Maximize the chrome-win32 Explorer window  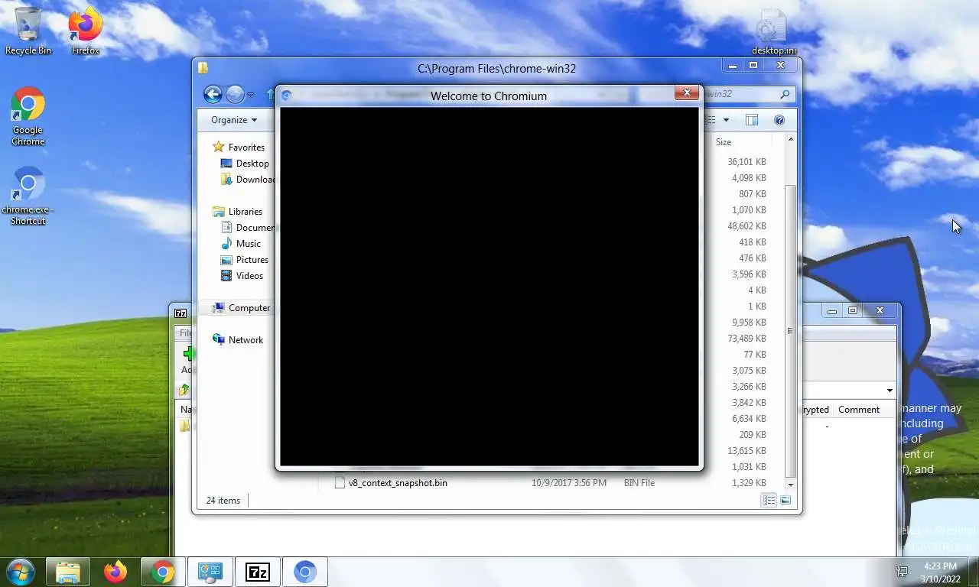click(753, 66)
